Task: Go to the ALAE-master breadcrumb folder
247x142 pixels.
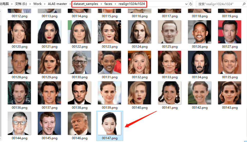Action: click(57, 4)
